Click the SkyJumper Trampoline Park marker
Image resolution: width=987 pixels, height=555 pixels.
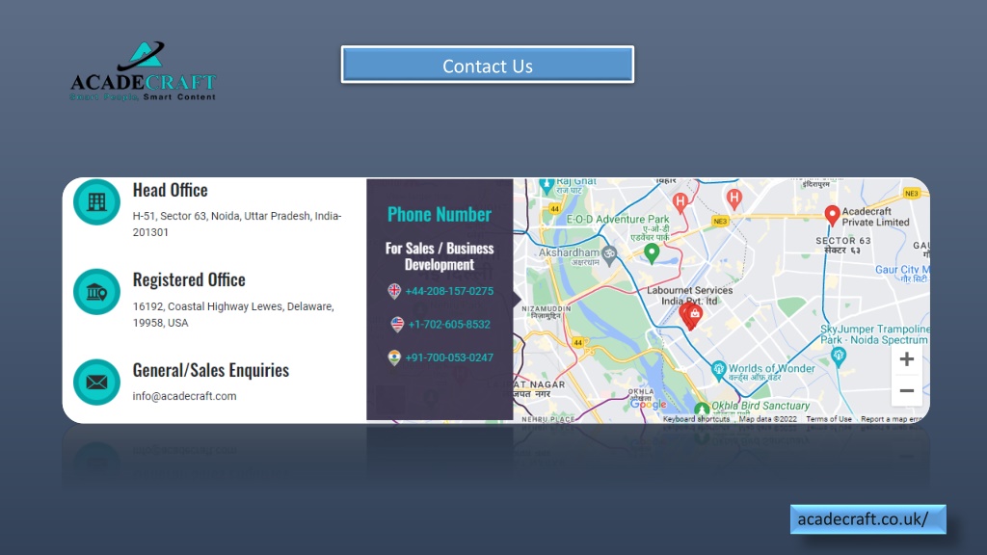(838, 357)
